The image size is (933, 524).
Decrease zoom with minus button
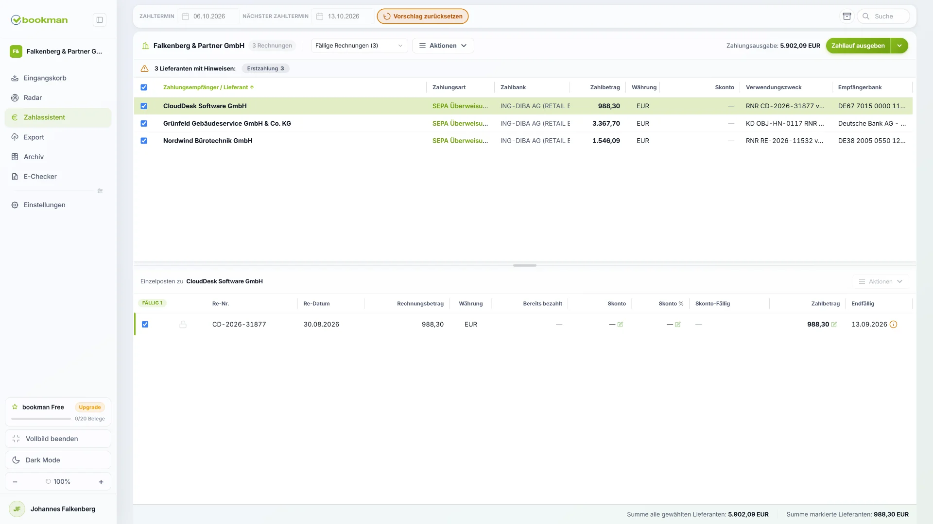15,482
